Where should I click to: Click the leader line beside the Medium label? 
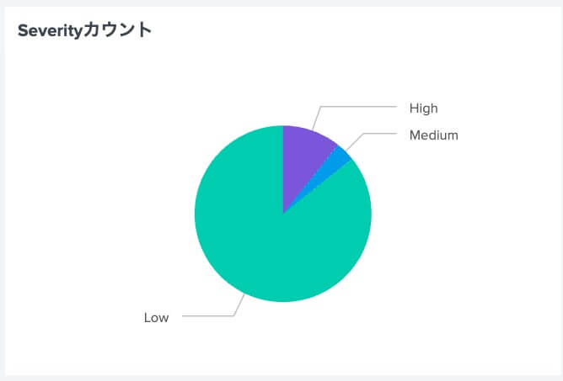point(379,135)
